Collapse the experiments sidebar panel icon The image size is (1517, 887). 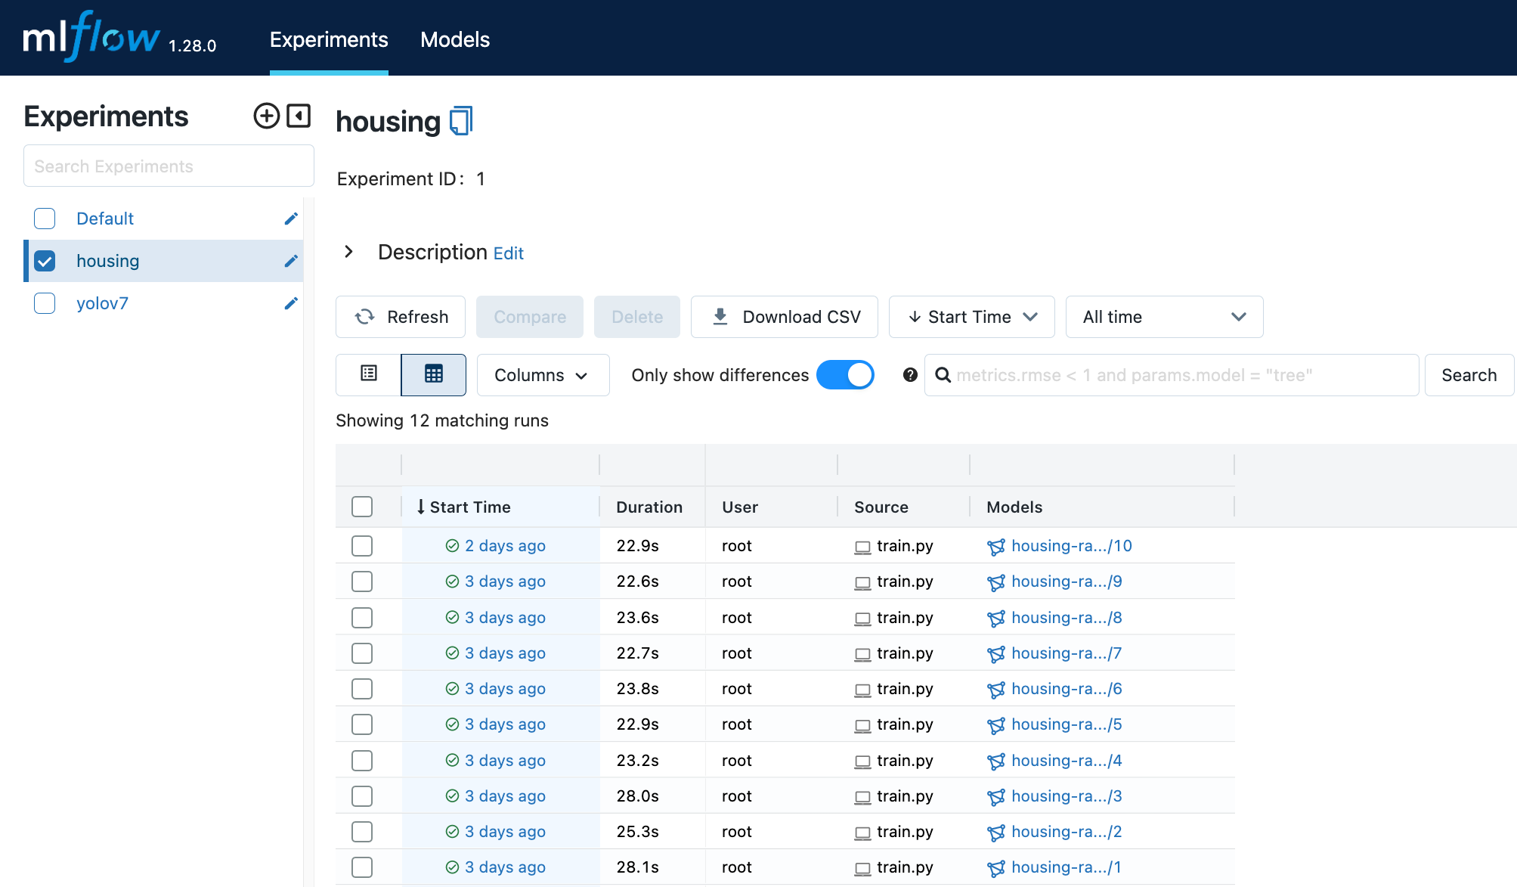tap(299, 116)
